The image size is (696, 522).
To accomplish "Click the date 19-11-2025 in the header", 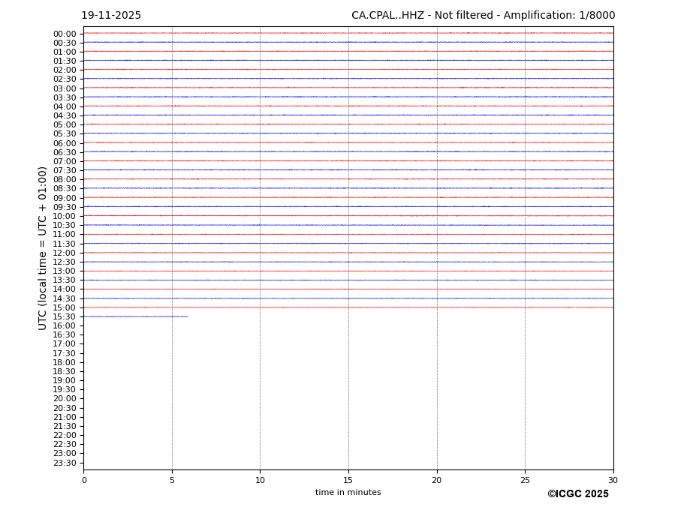I will [111, 16].
